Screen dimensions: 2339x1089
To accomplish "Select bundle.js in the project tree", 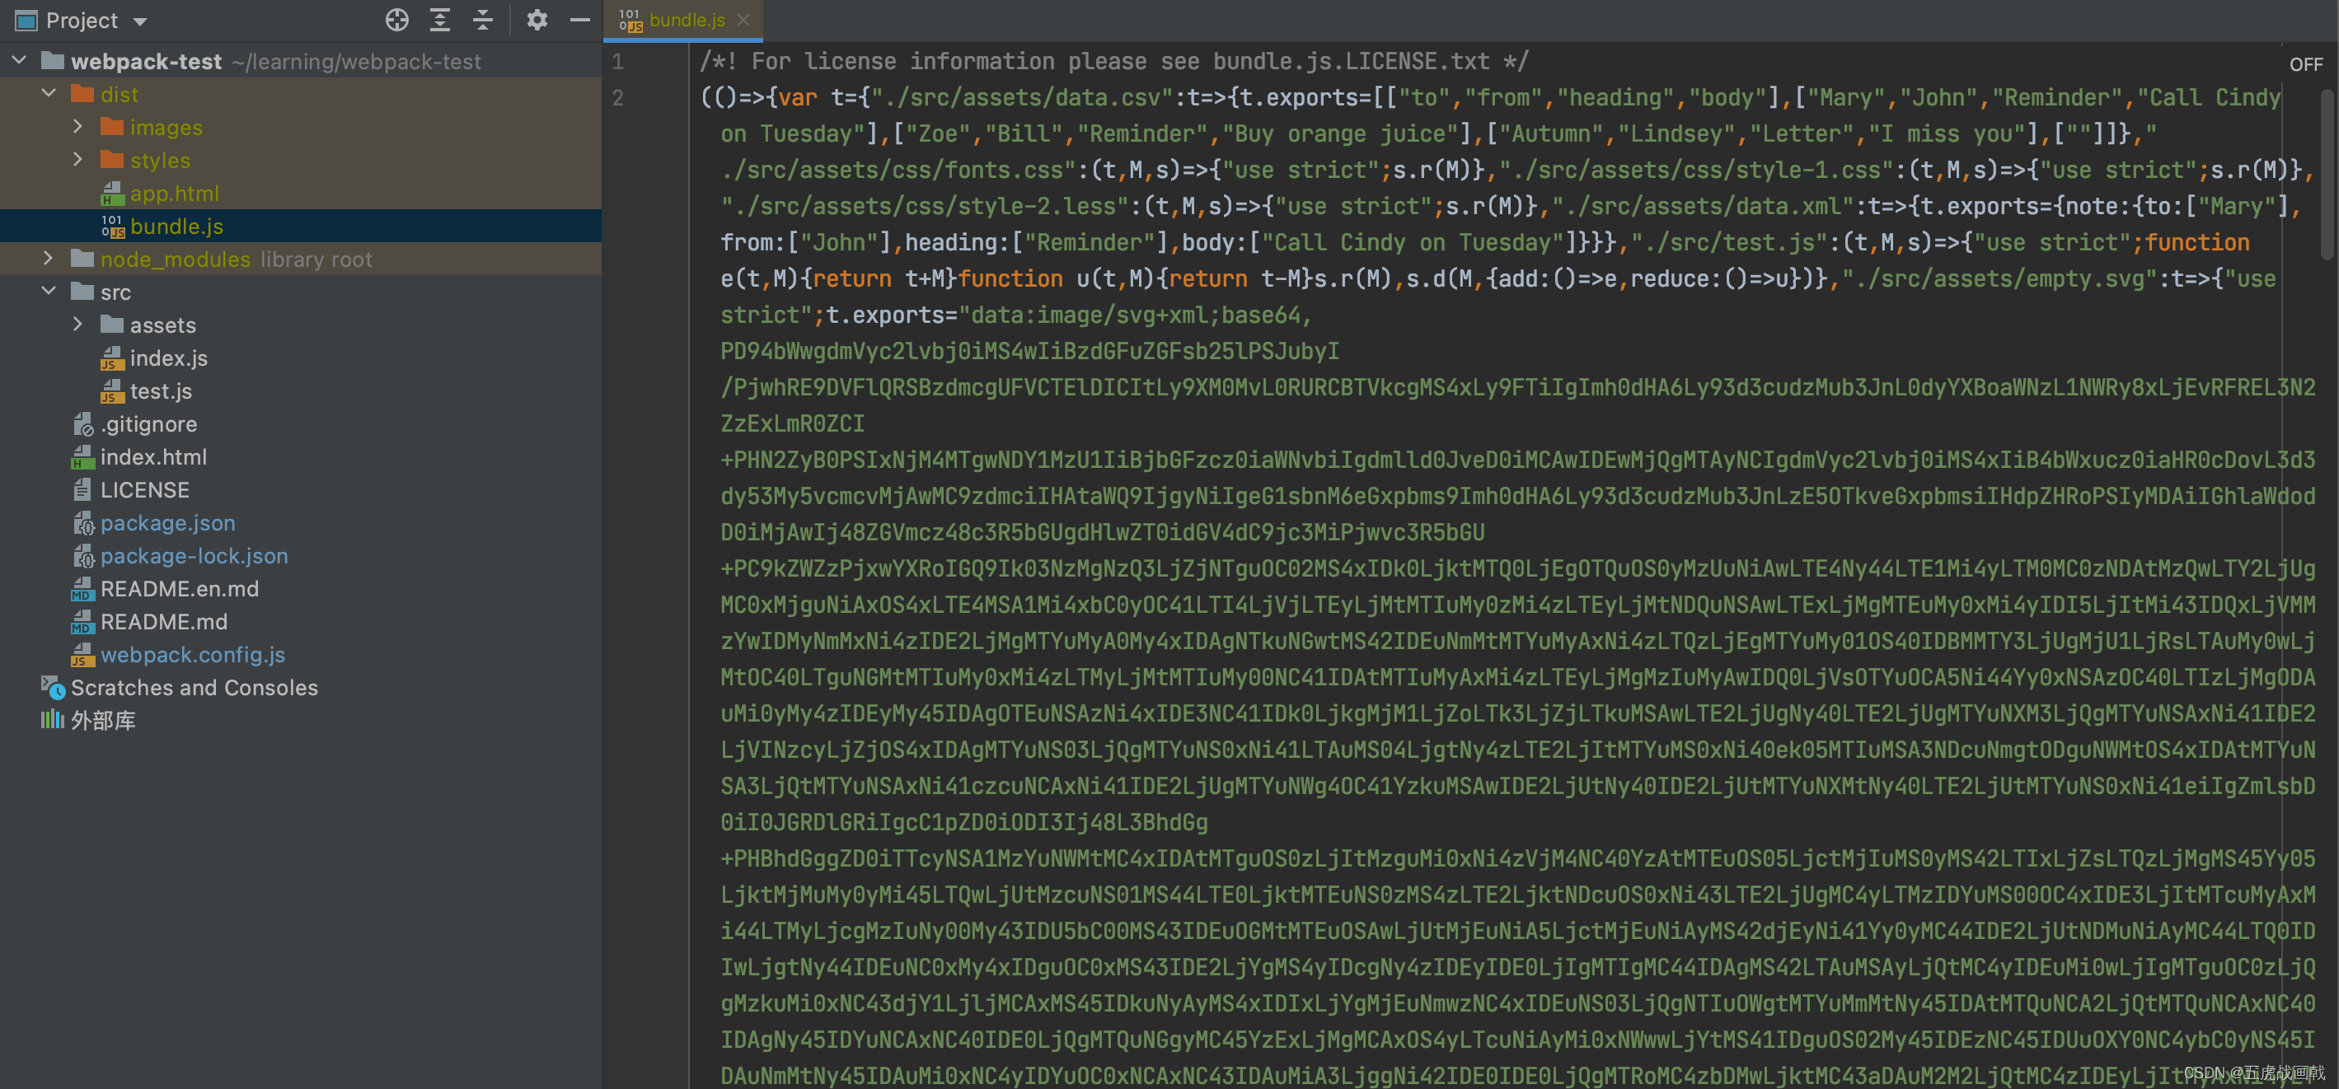I will point(176,226).
